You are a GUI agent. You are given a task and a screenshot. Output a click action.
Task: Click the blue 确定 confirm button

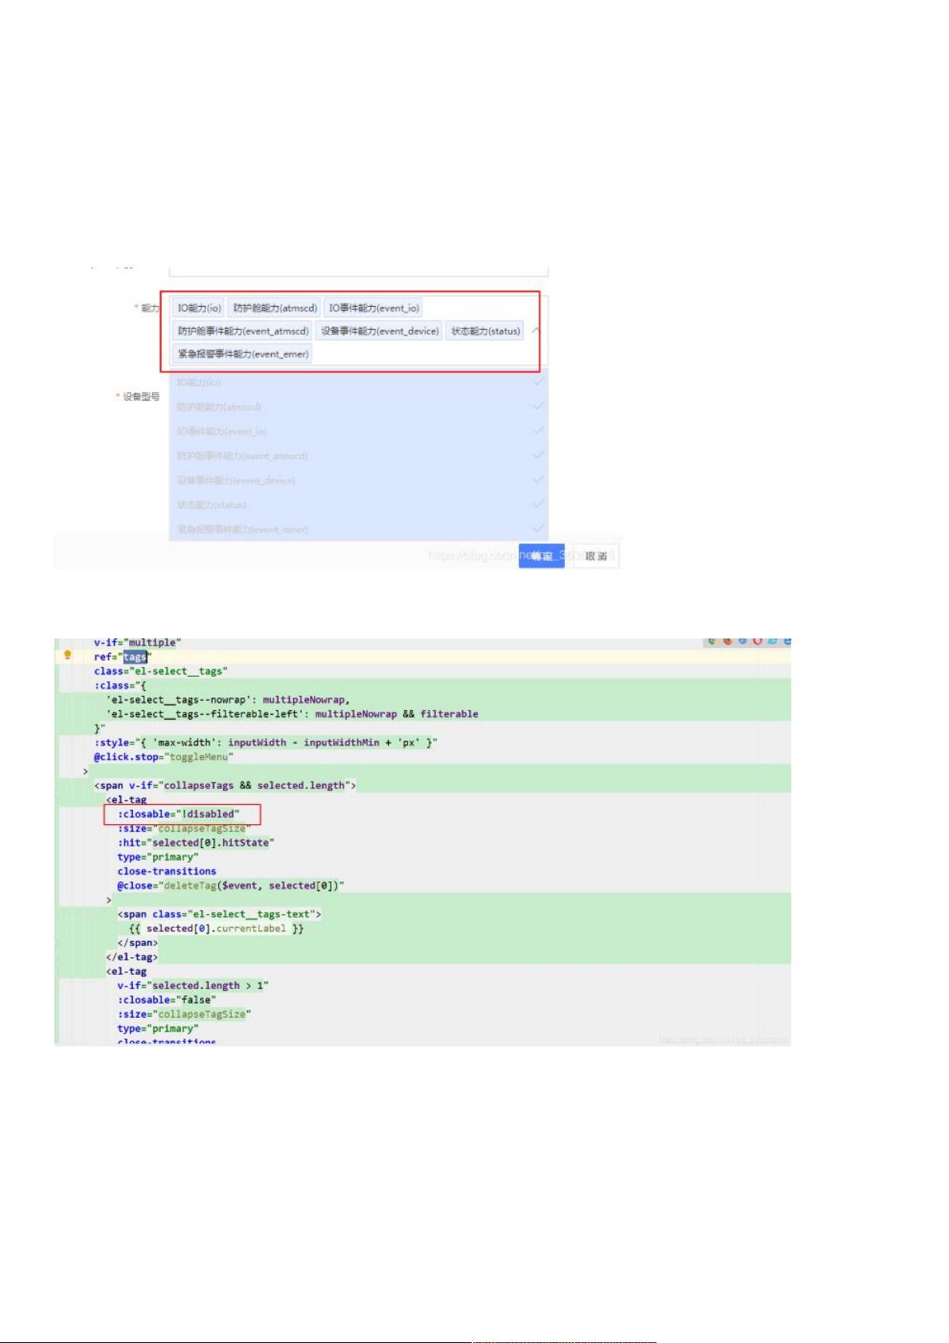click(541, 556)
